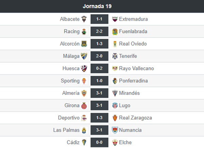
Task: Click the Jornada 19 header
Action: click(102, 6)
